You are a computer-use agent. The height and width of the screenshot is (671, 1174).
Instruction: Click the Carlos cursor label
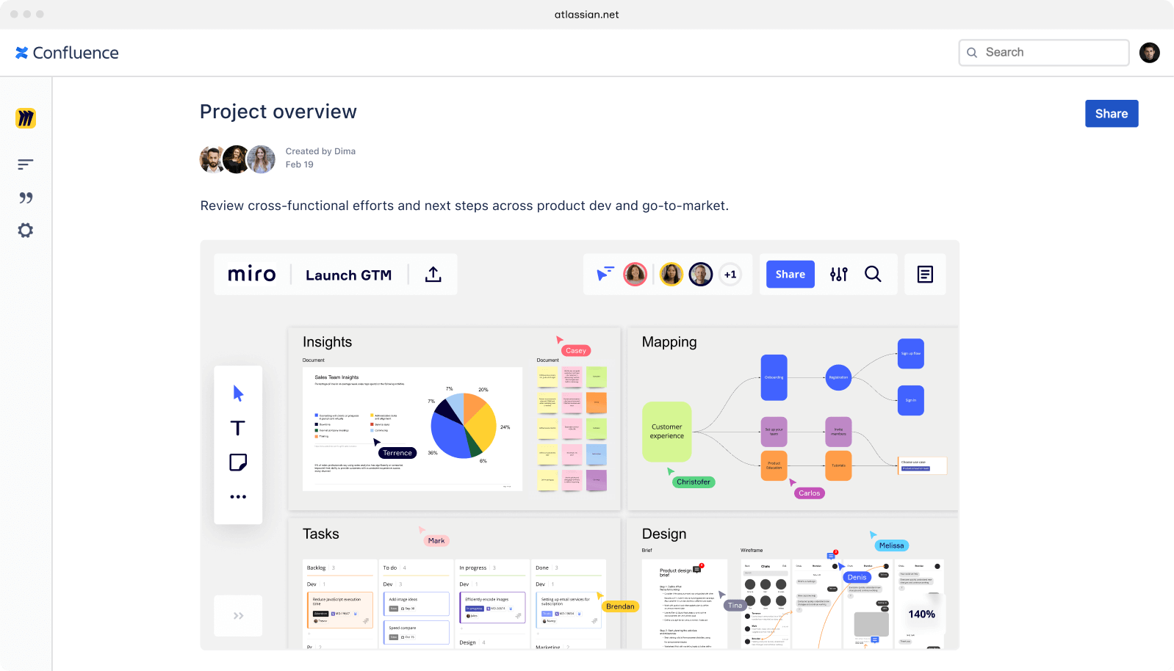[810, 493]
